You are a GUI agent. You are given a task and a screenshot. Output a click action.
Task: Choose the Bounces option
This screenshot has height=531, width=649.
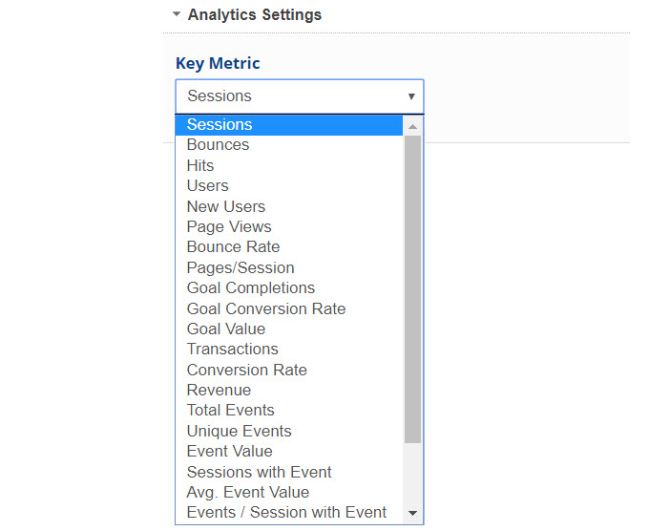tap(218, 145)
